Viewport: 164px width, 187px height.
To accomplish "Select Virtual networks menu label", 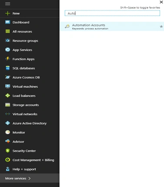I will [25, 114].
